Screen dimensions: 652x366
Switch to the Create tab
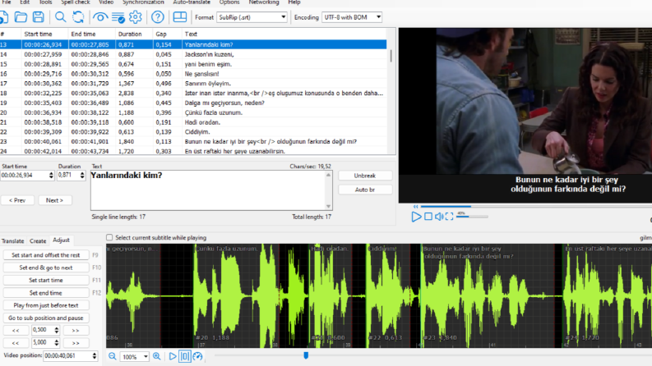pos(38,240)
